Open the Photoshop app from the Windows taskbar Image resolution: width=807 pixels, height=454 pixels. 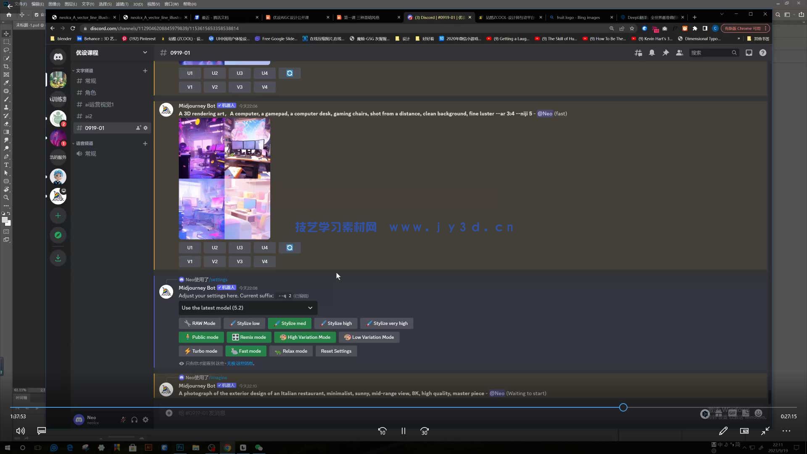(180, 448)
